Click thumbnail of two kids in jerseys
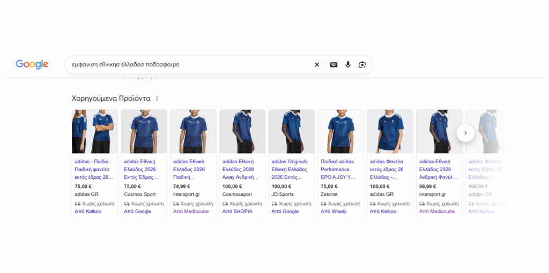The image size is (549, 273). (x=95, y=132)
